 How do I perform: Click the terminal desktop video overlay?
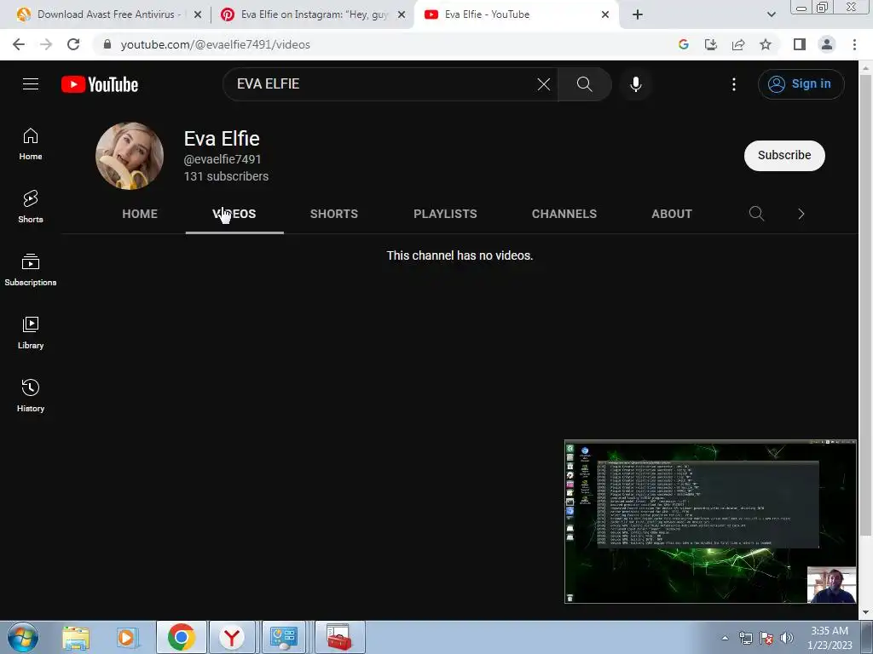[710, 522]
